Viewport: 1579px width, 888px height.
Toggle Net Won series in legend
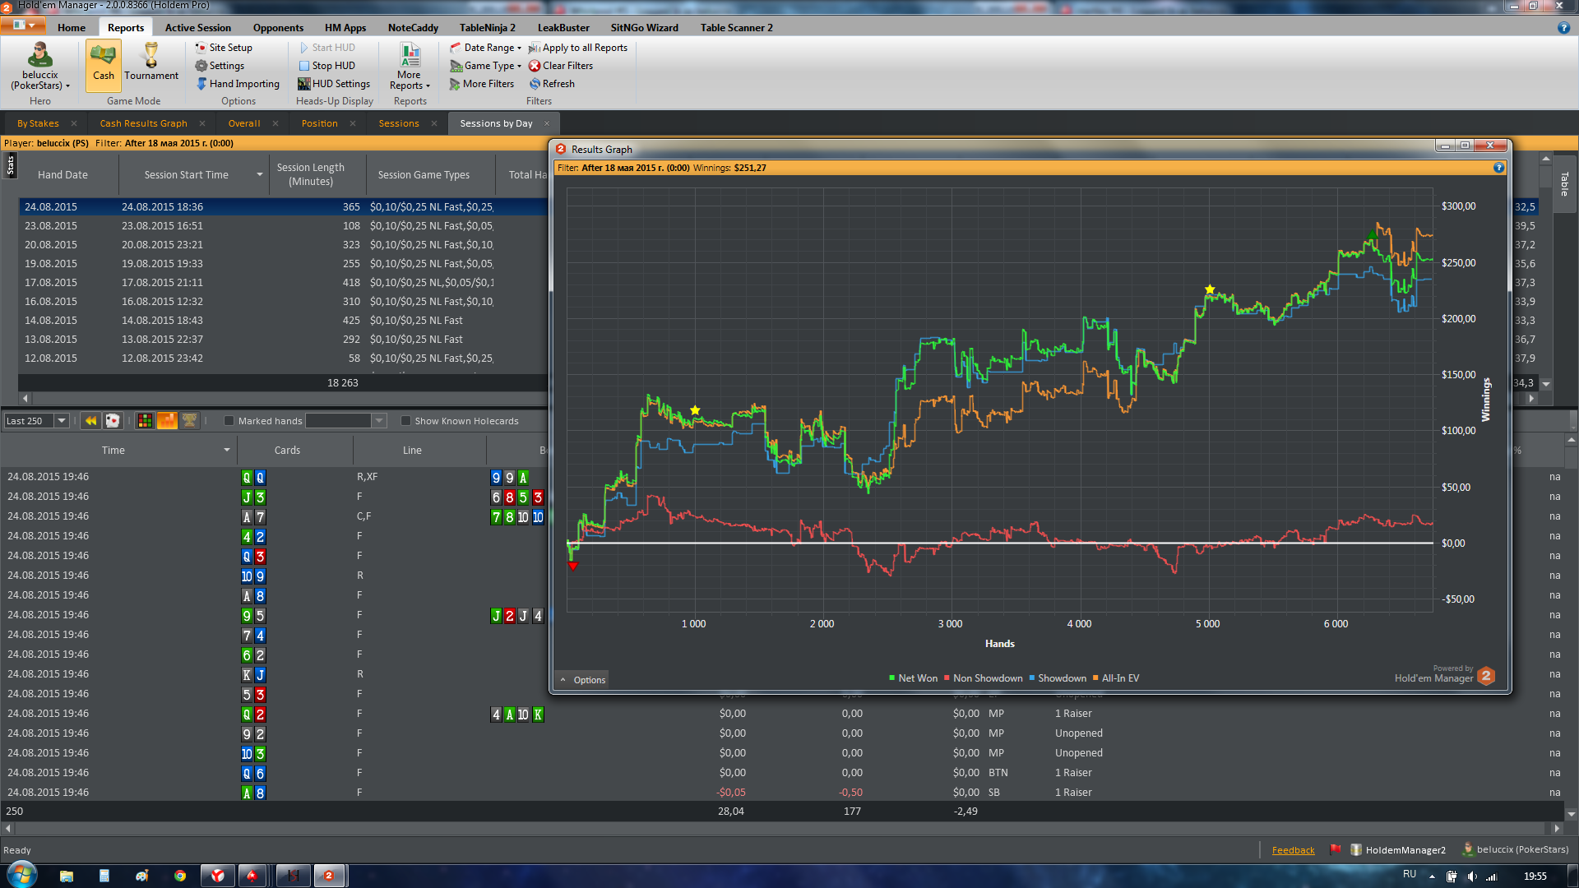[x=913, y=678]
